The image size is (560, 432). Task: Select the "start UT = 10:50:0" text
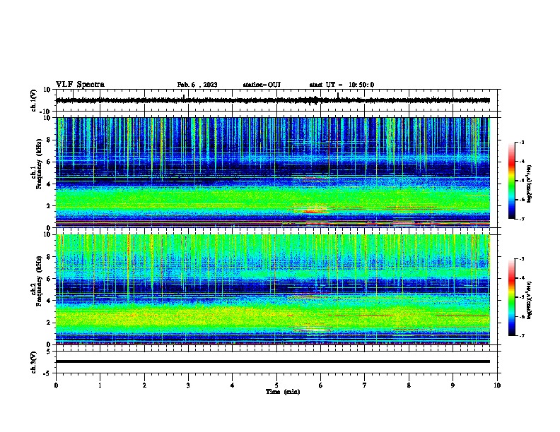coord(342,85)
